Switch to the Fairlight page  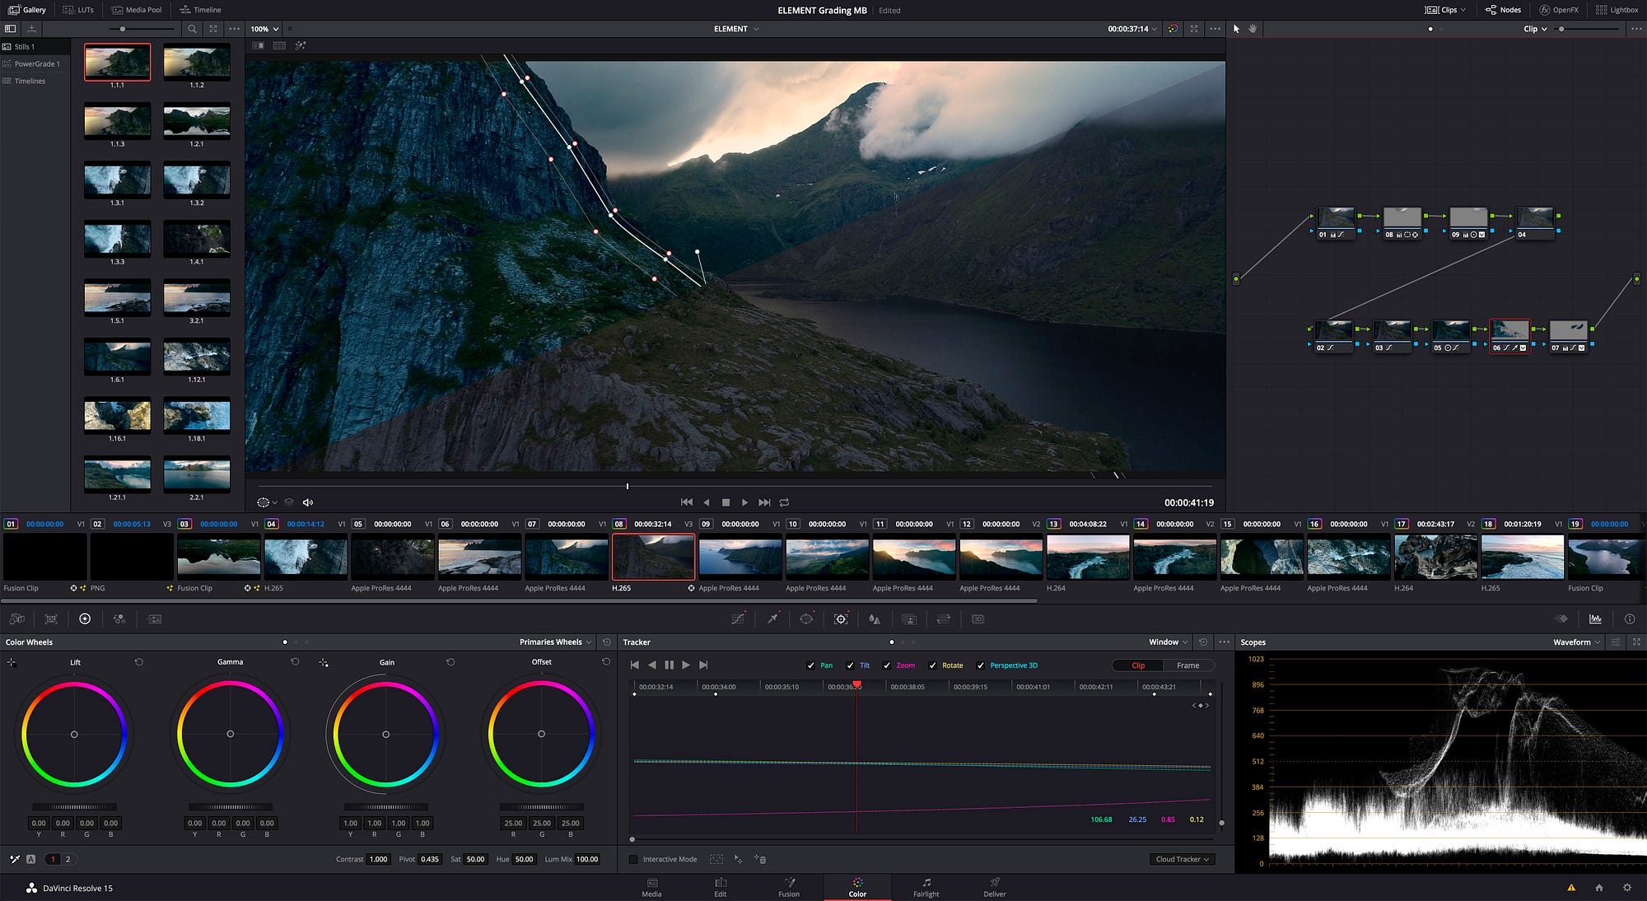[x=926, y=887]
